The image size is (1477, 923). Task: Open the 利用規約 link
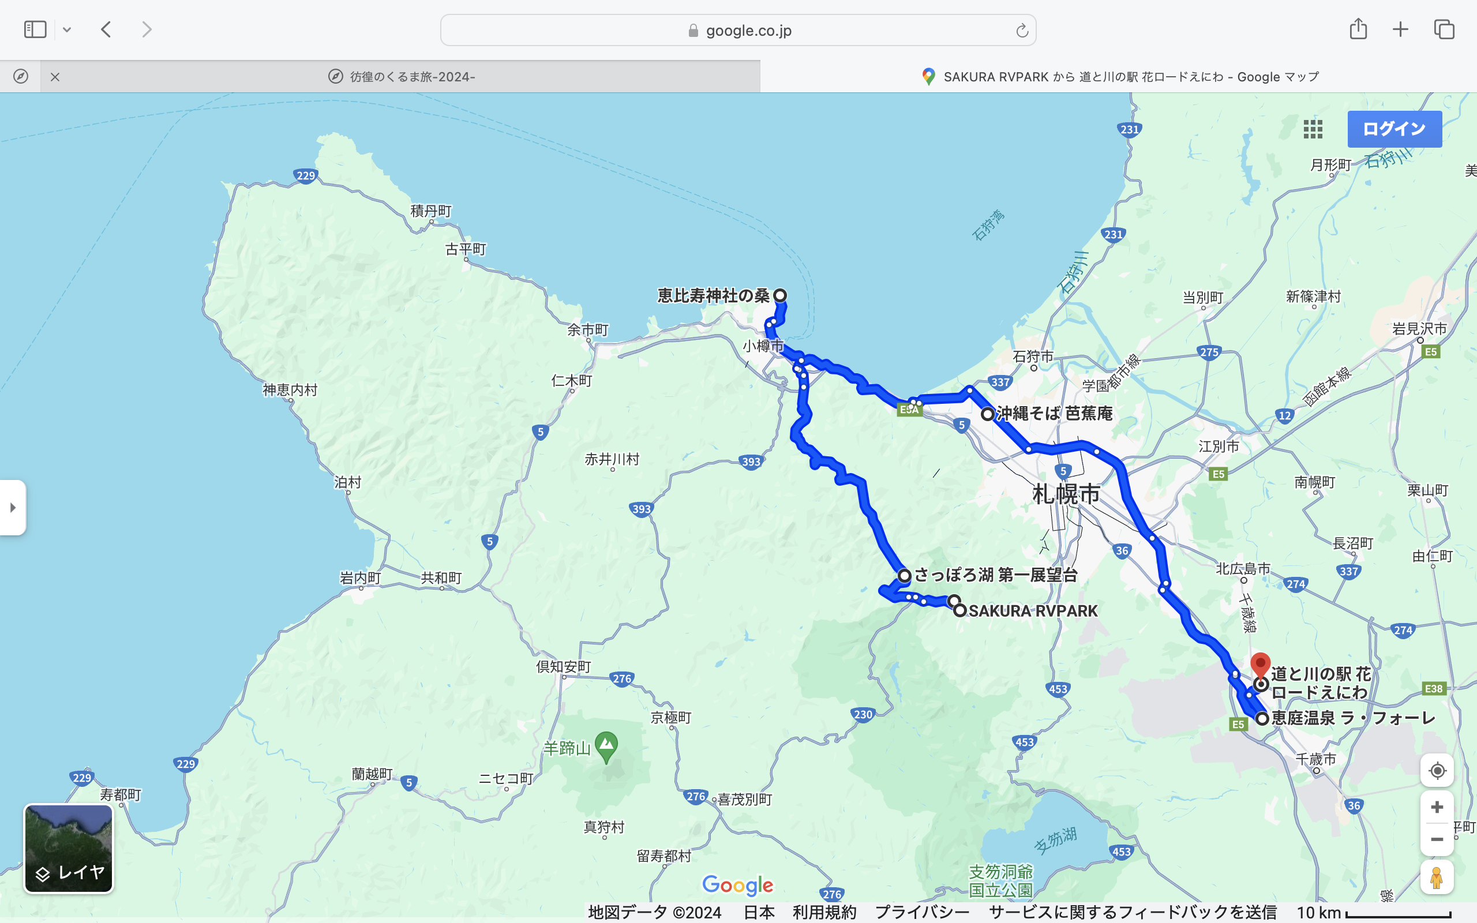[x=824, y=912]
